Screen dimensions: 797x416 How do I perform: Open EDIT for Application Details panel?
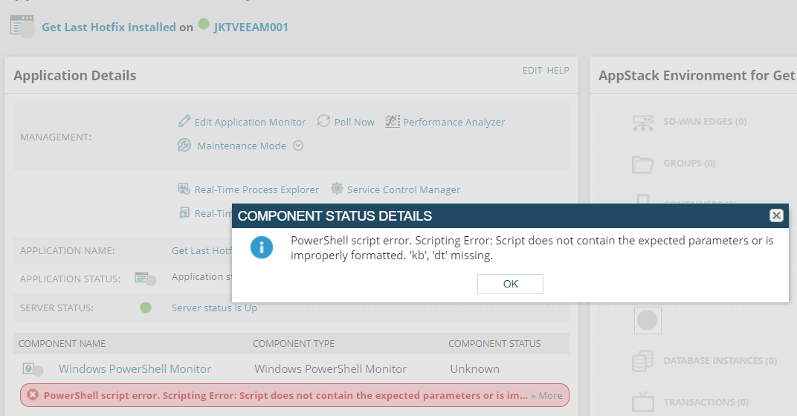[532, 70]
